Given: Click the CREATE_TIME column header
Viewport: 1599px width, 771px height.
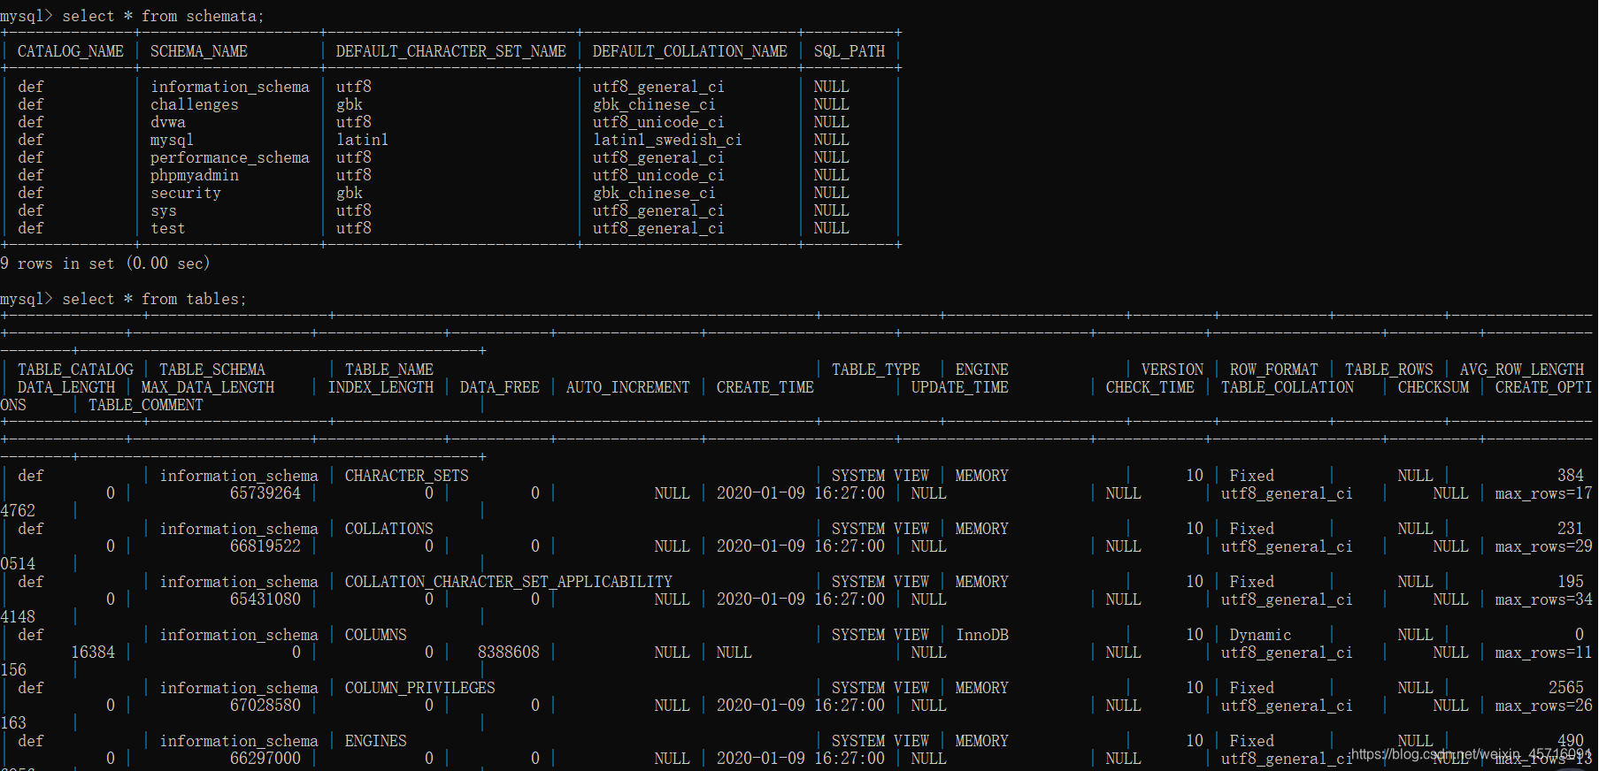Looking at the screenshot, I should tap(765, 387).
